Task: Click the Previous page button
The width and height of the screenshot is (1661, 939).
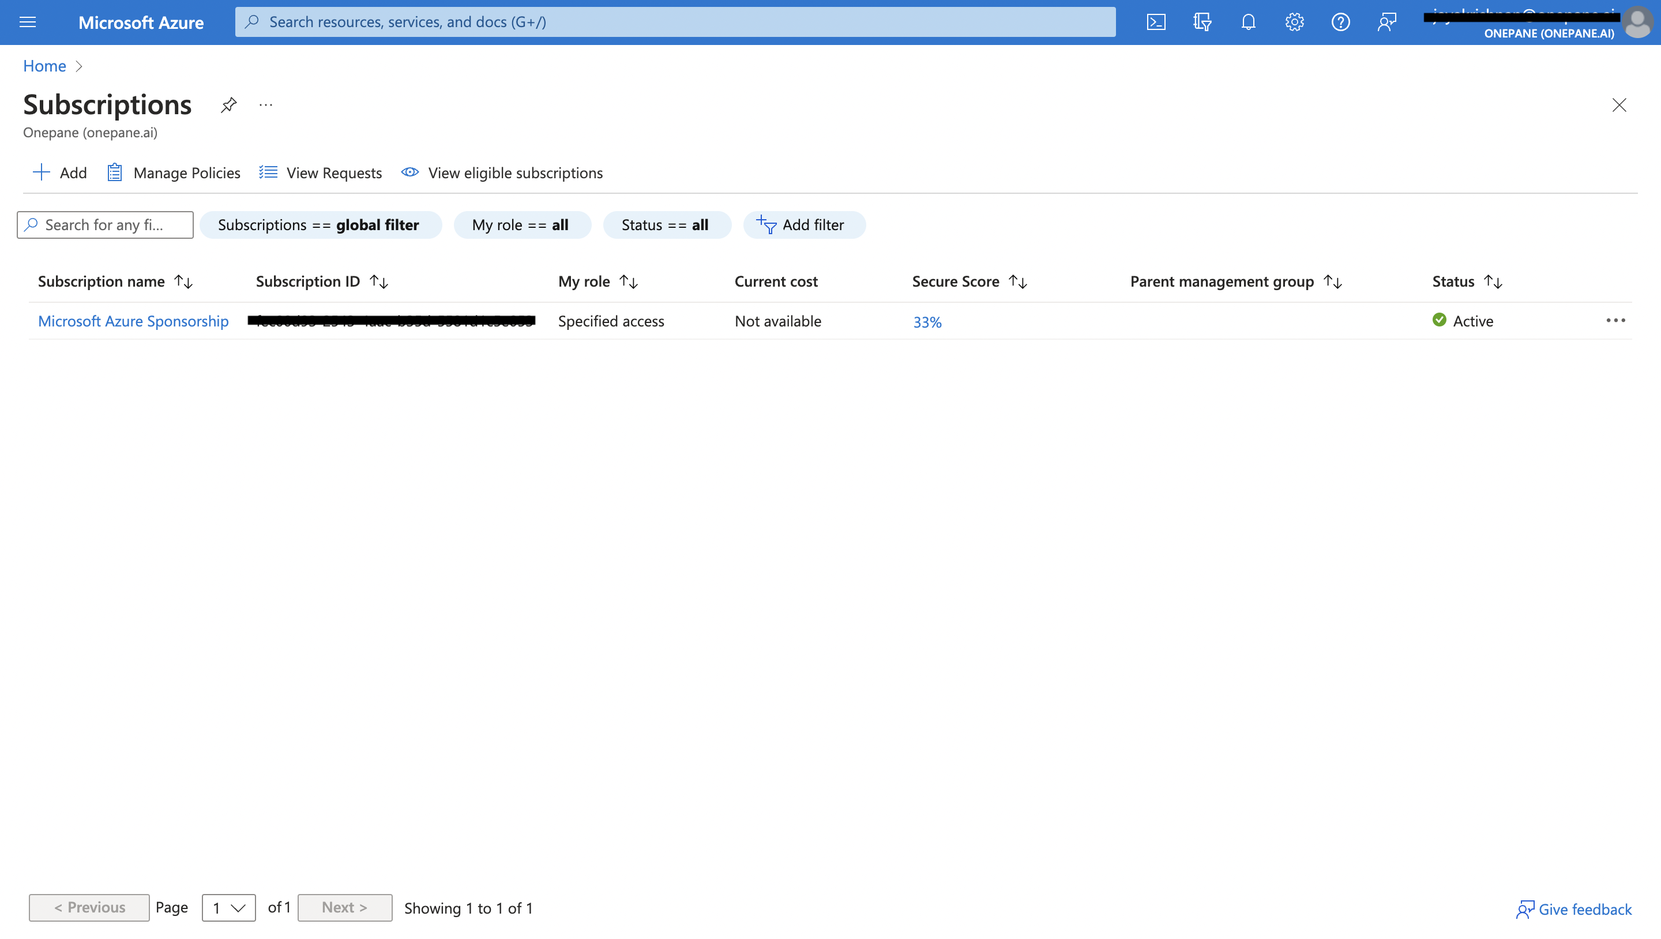Action: click(89, 907)
